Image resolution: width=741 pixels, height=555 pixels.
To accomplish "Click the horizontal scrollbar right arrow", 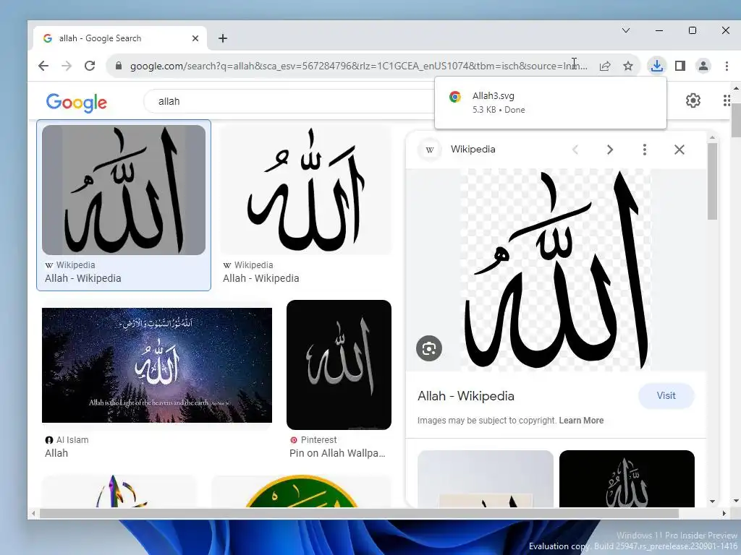I will [x=724, y=514].
